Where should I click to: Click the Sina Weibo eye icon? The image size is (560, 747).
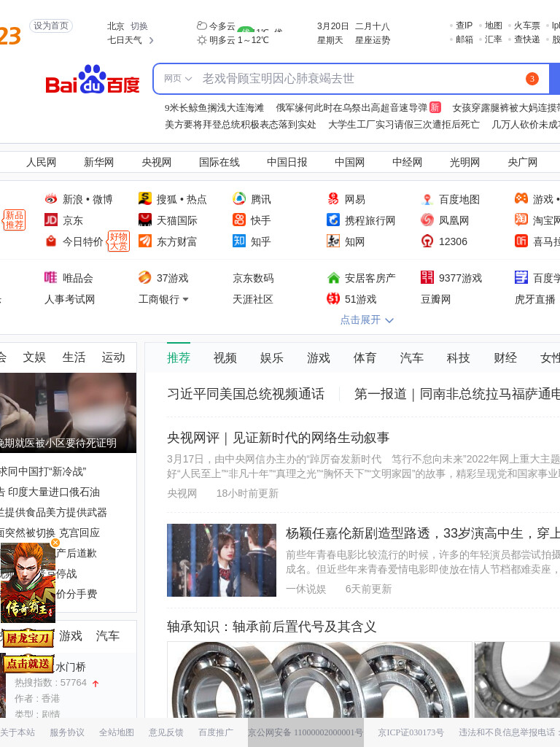tap(50, 198)
